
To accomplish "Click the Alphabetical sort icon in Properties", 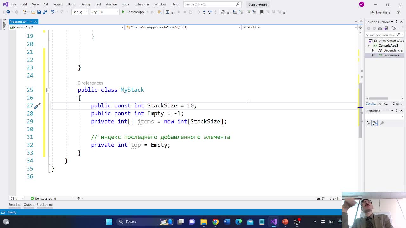I will (374, 123).
